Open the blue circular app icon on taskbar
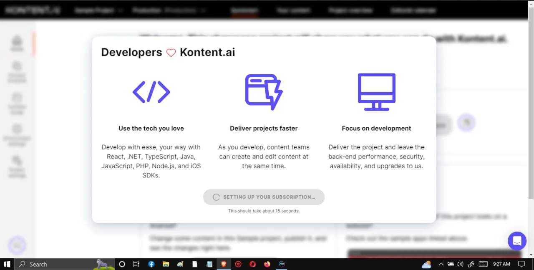 pyautogui.click(x=151, y=264)
